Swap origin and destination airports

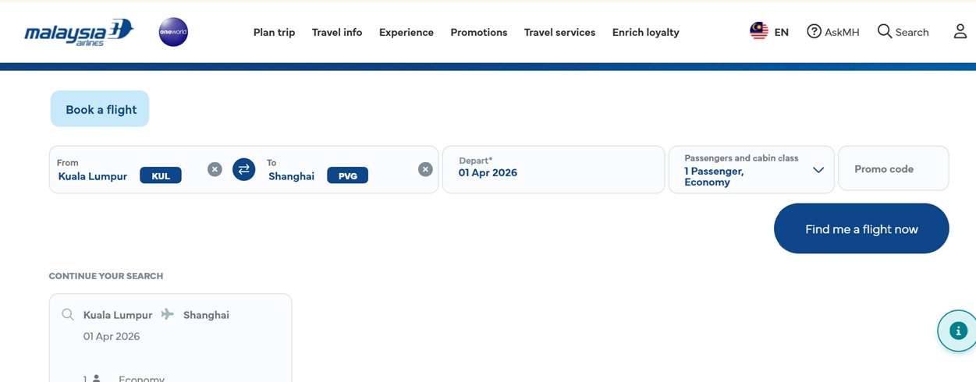244,169
